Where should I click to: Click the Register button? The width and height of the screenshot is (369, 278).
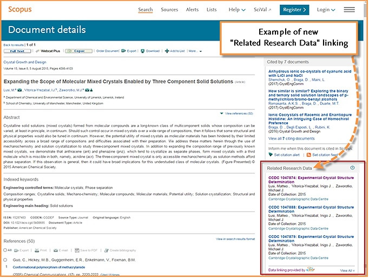294,10
